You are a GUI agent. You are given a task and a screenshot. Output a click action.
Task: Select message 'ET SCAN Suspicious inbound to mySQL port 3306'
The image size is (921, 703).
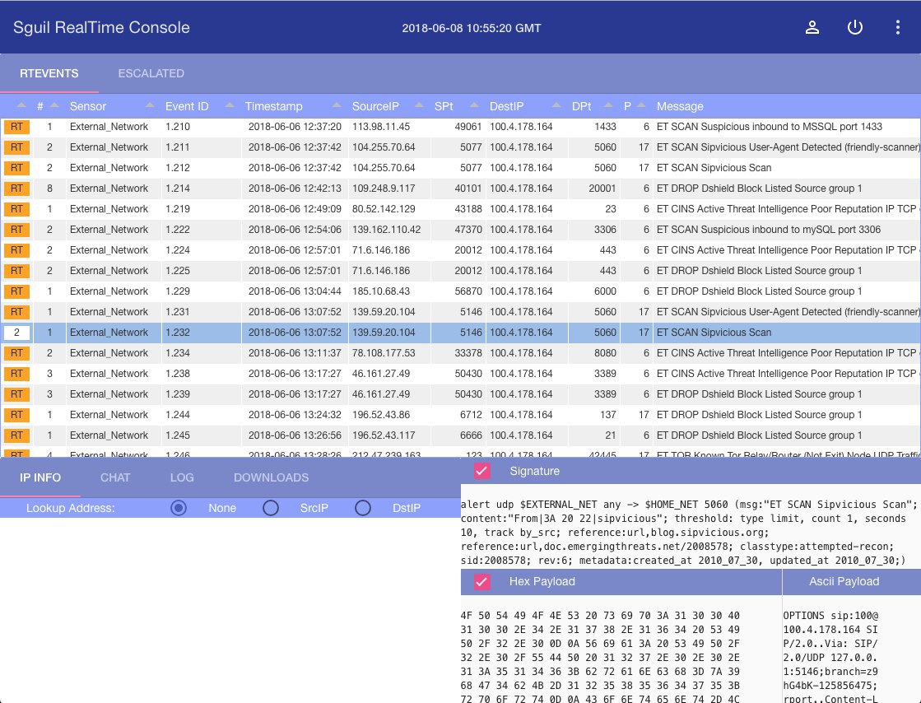(x=768, y=230)
